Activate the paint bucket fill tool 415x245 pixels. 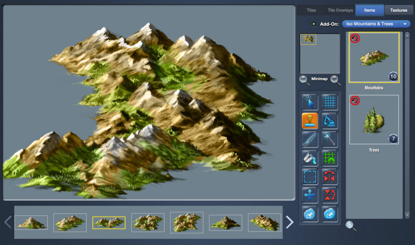tap(310, 158)
